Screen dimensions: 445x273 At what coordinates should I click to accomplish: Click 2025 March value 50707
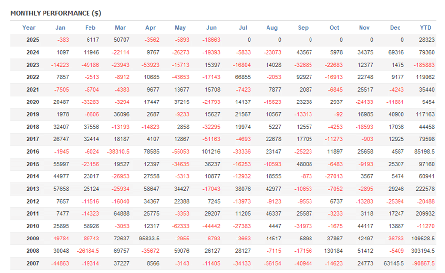tap(122, 40)
